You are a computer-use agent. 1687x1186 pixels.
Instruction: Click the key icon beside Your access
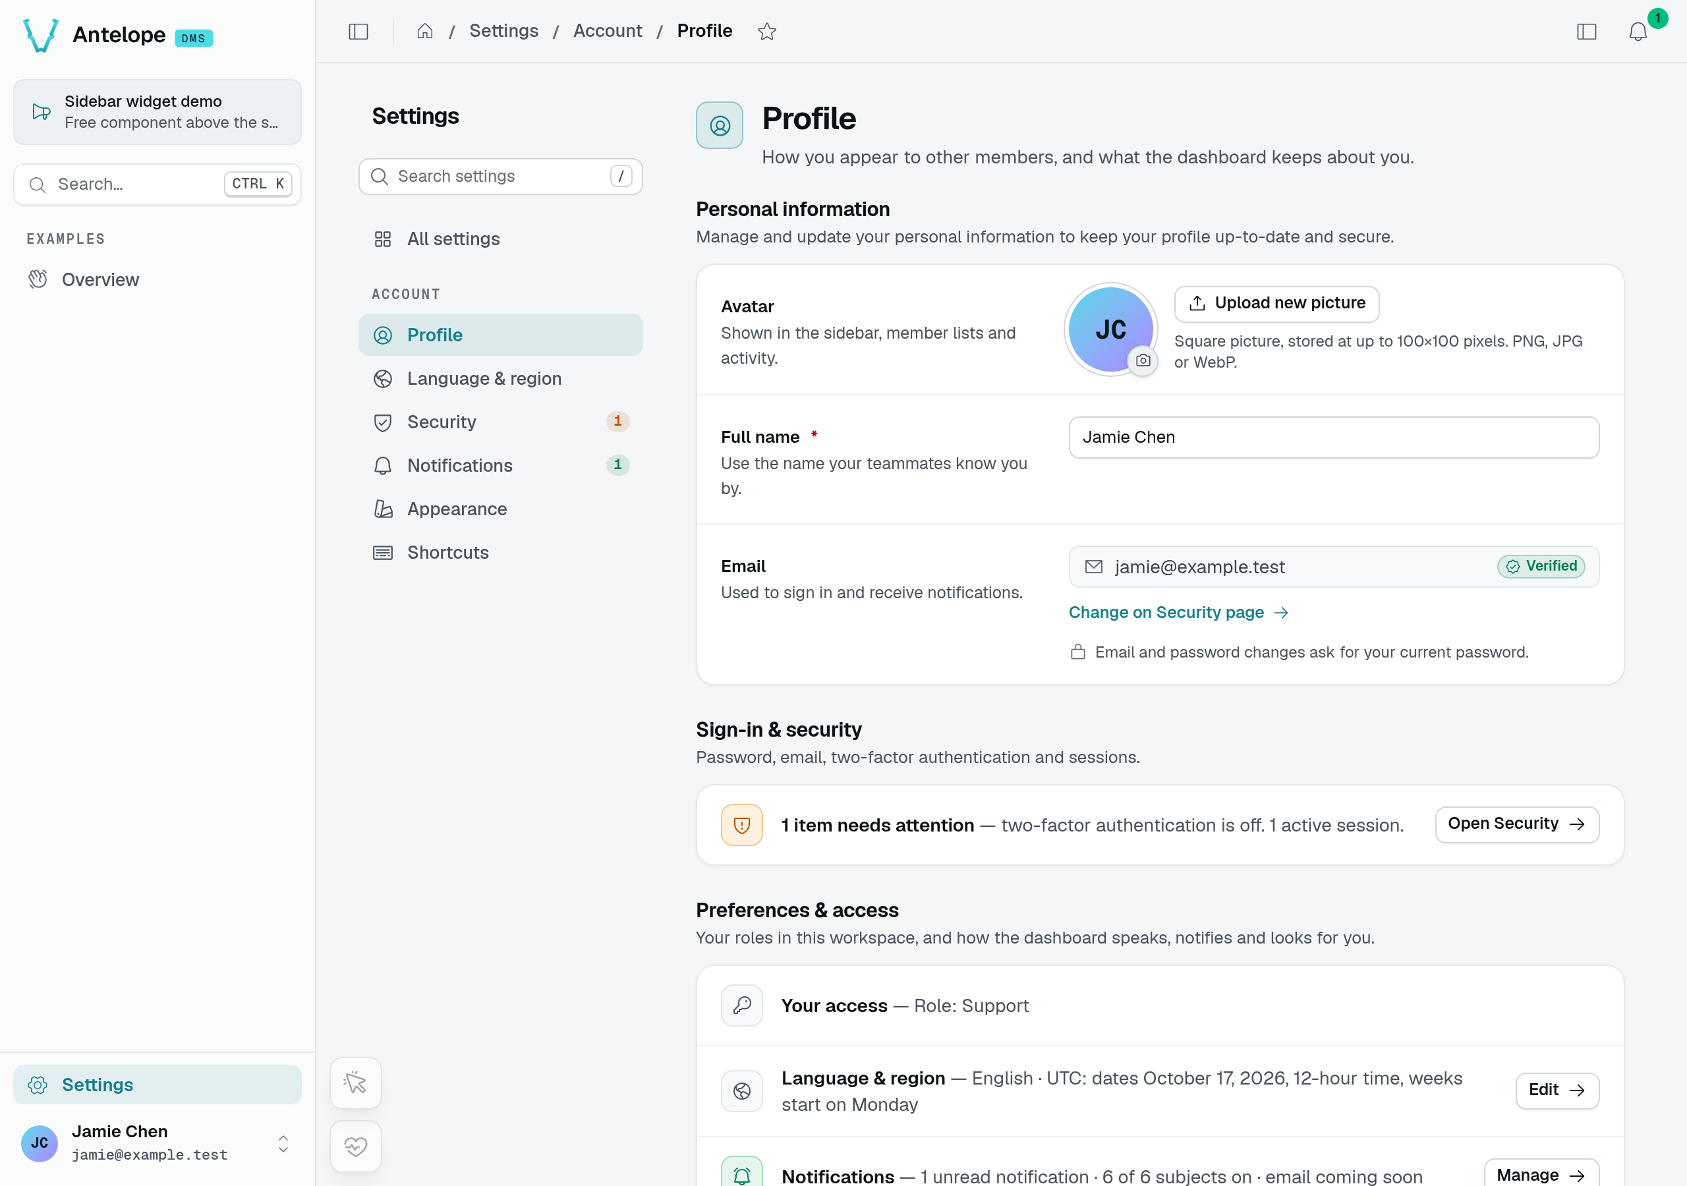pyautogui.click(x=742, y=1005)
